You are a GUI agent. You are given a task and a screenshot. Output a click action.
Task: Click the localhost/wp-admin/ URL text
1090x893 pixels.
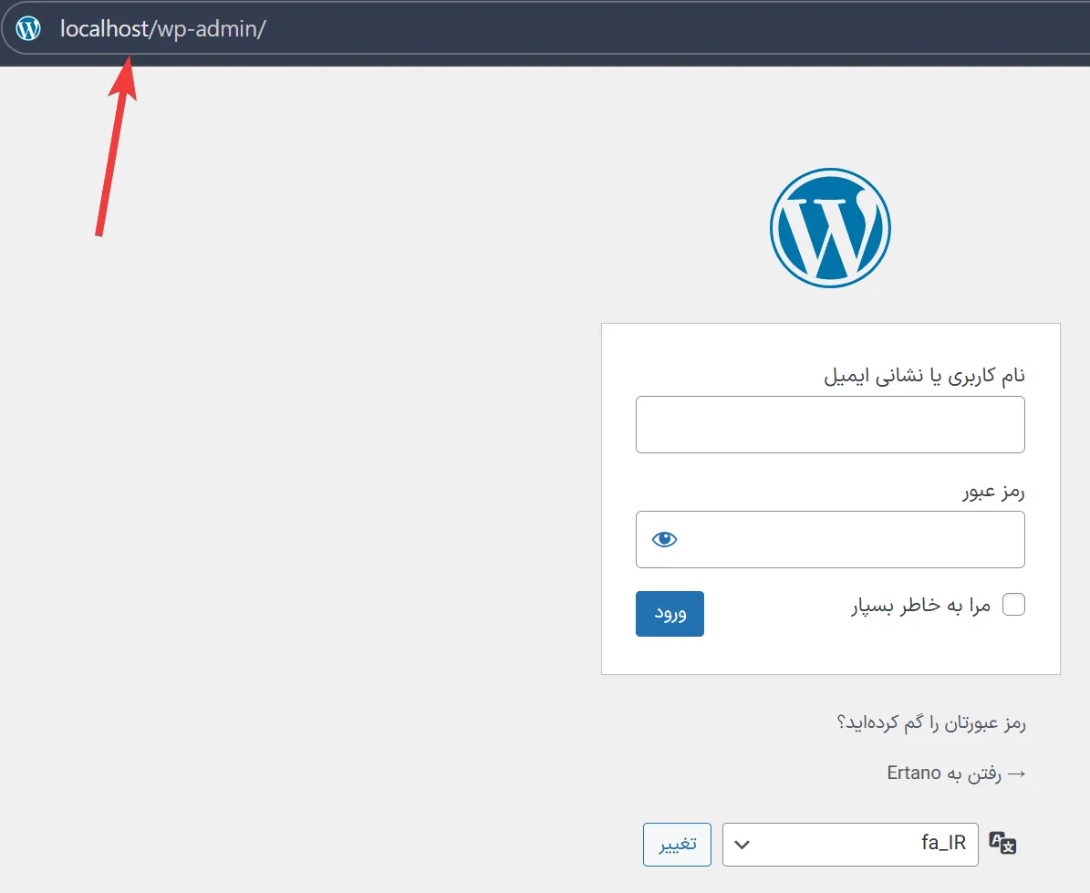coord(162,29)
